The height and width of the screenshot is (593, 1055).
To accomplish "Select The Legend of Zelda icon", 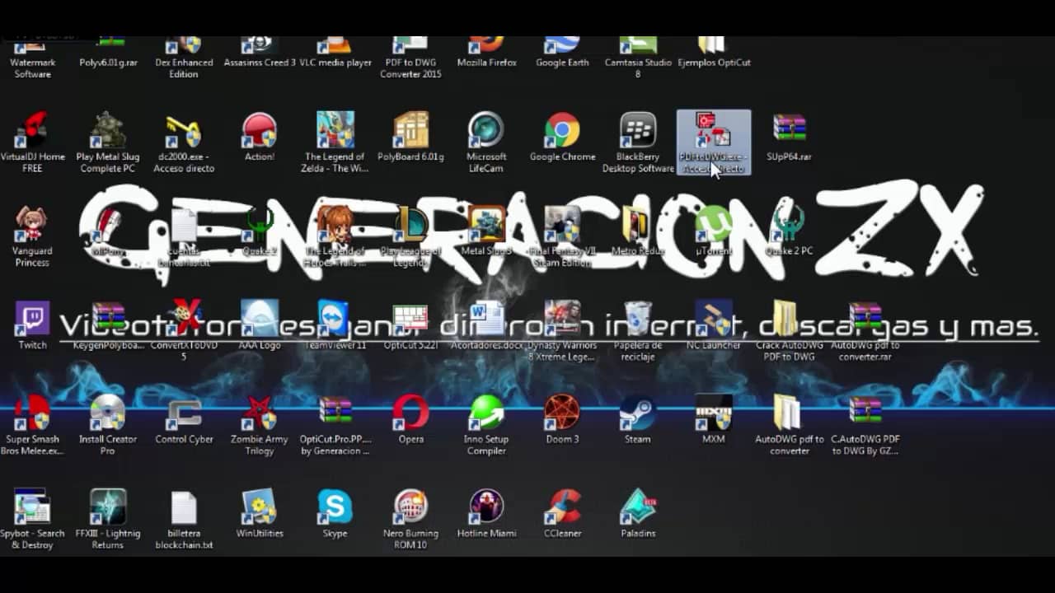I will coord(335,131).
